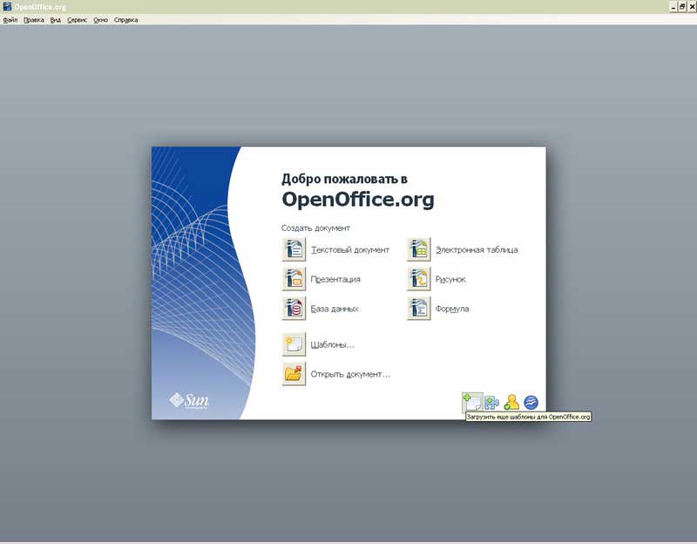Create a new Рисунок
The image size is (697, 544).
[x=450, y=279]
